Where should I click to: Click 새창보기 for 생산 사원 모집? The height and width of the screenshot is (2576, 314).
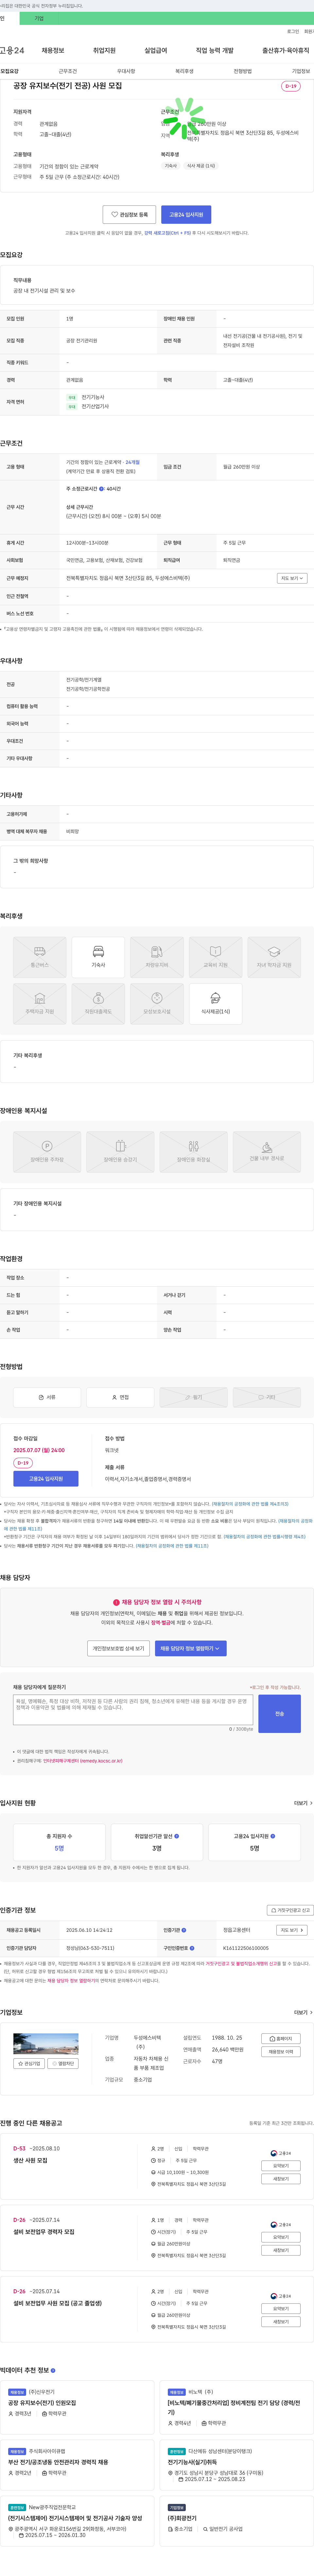click(x=281, y=2179)
